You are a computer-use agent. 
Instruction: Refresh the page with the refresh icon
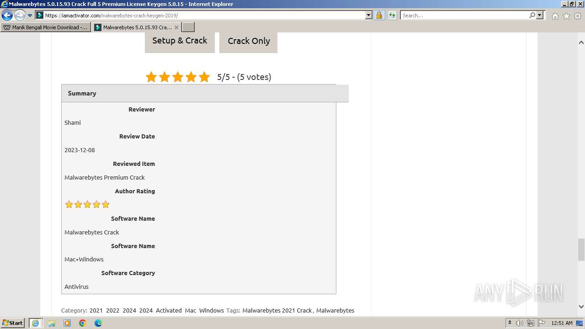(392, 15)
